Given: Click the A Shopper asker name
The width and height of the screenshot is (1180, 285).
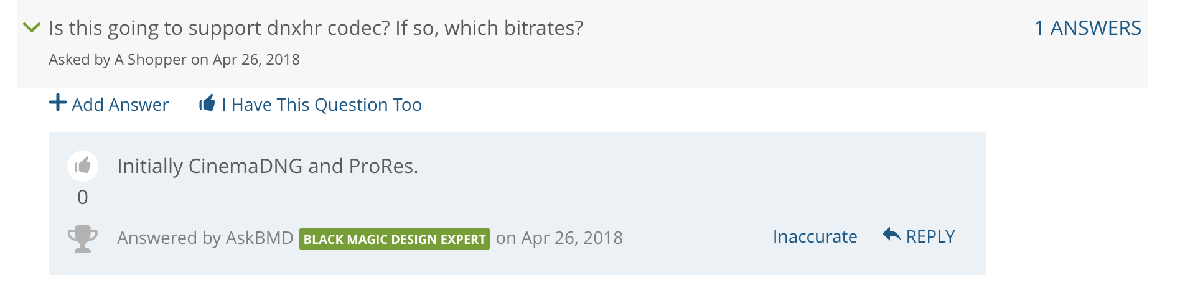Looking at the screenshot, I should pyautogui.click(x=151, y=60).
